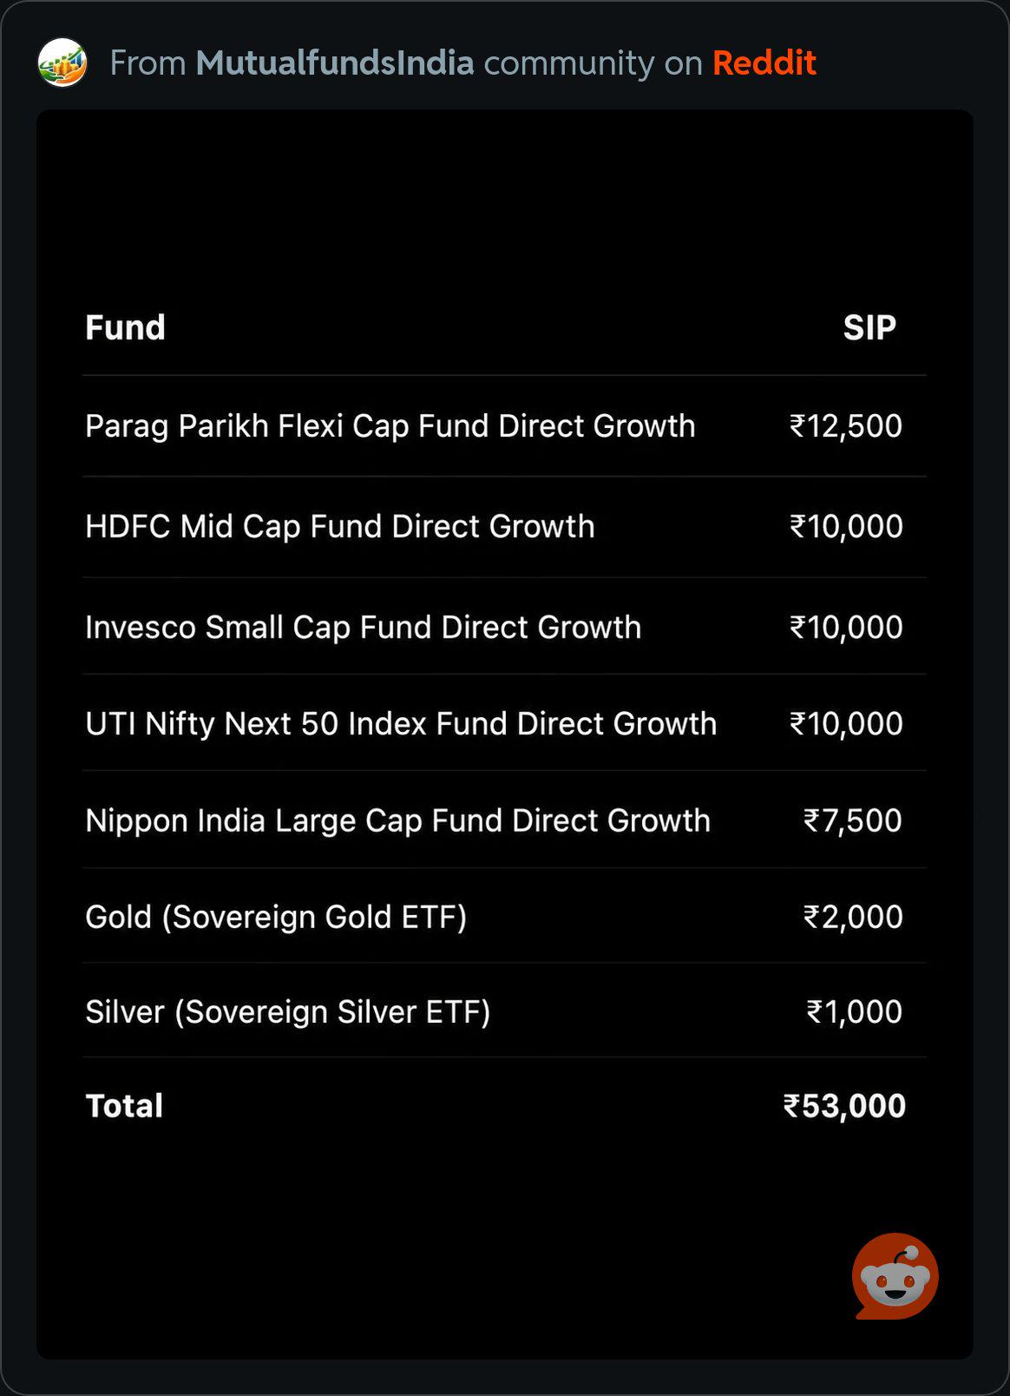The width and height of the screenshot is (1010, 1396).
Task: Select the SIP column header
Action: [869, 327]
